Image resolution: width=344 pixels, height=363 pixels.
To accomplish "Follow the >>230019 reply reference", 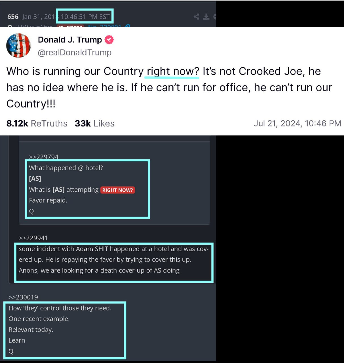I will (23, 297).
